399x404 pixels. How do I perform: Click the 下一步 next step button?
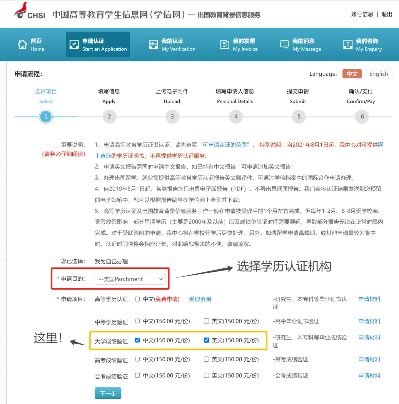[x=108, y=393]
